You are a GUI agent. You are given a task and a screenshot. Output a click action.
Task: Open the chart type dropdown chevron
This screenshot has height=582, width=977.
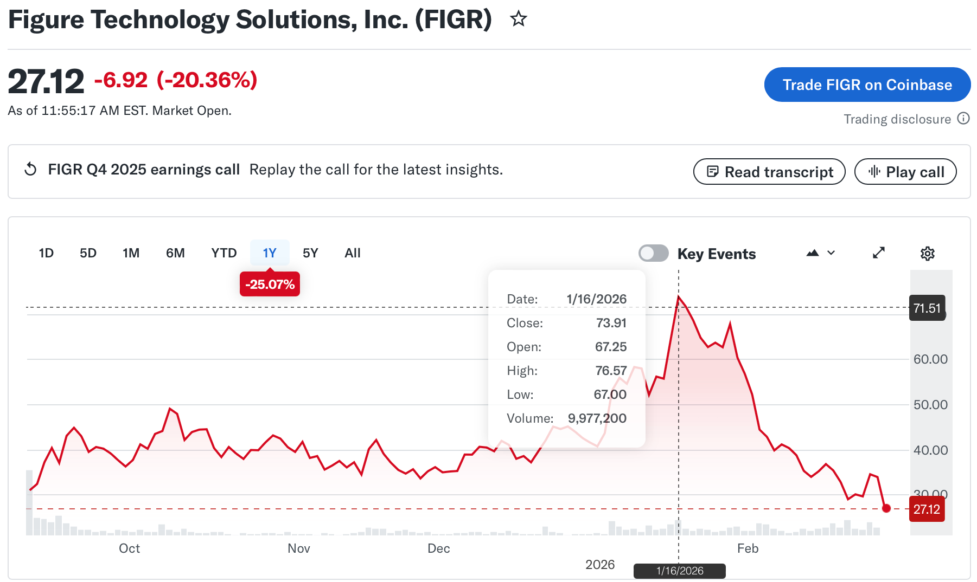coord(831,253)
